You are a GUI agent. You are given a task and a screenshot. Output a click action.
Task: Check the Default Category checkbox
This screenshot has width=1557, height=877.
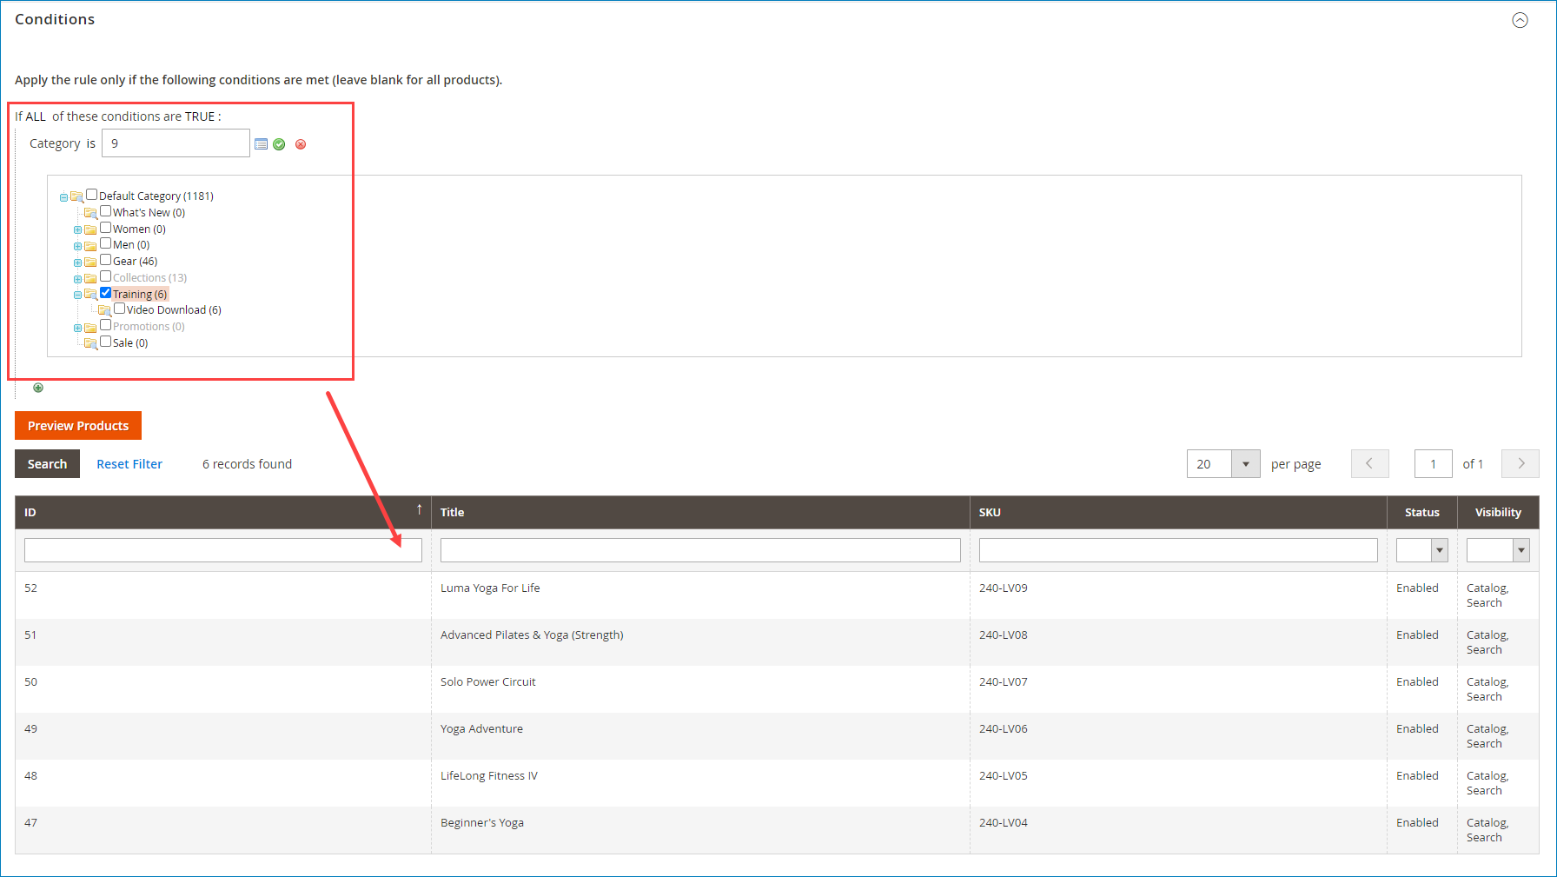(91, 195)
